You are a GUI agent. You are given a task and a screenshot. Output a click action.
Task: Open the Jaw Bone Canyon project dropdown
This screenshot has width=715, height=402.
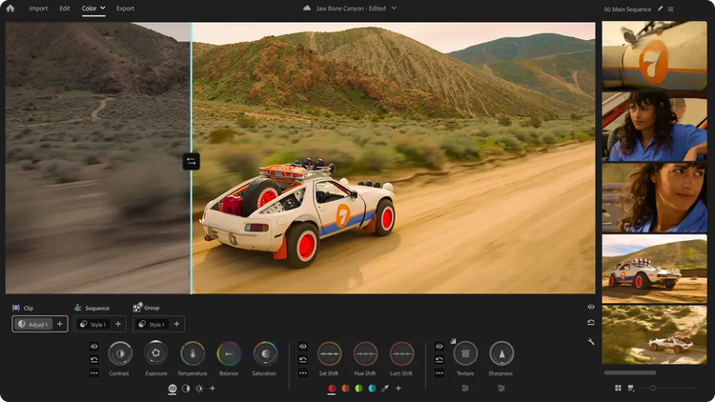394,8
